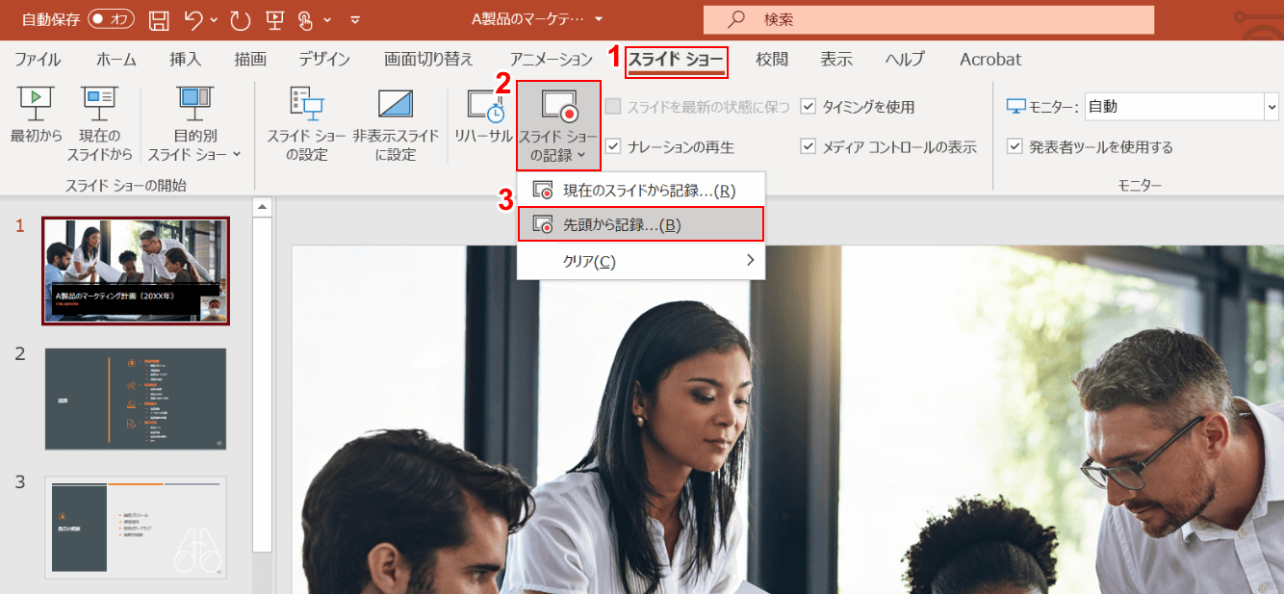Image resolution: width=1284 pixels, height=594 pixels.
Task: Start from 現在のスライドから button
Action: (99, 122)
